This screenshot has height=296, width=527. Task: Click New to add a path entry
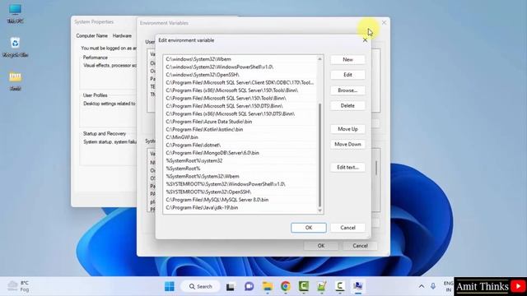click(x=347, y=60)
